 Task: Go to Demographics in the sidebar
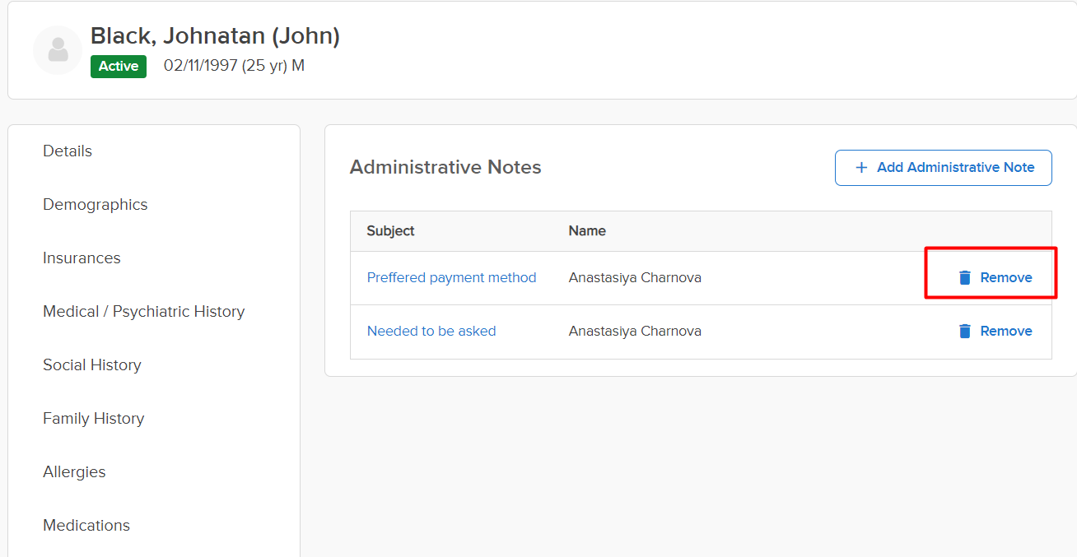pyautogui.click(x=96, y=205)
